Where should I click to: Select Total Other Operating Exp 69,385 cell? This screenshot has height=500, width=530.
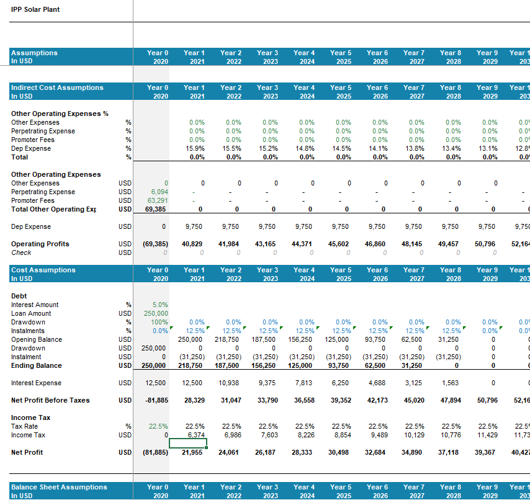158,210
